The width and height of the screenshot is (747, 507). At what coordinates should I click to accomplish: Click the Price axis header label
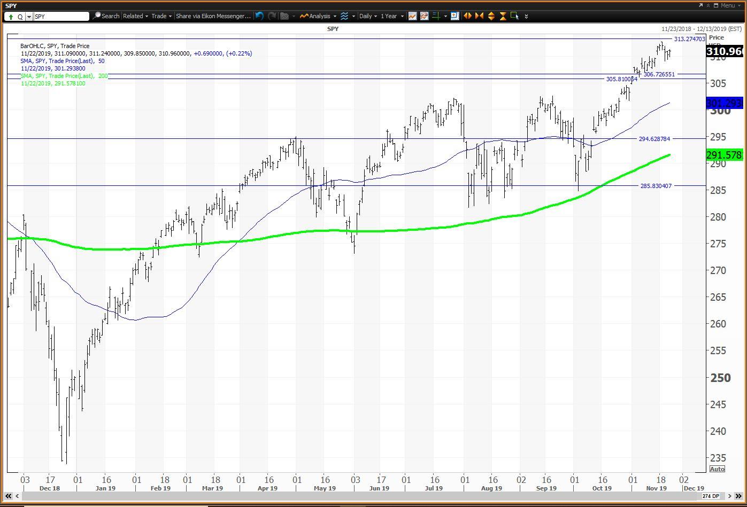pos(717,37)
